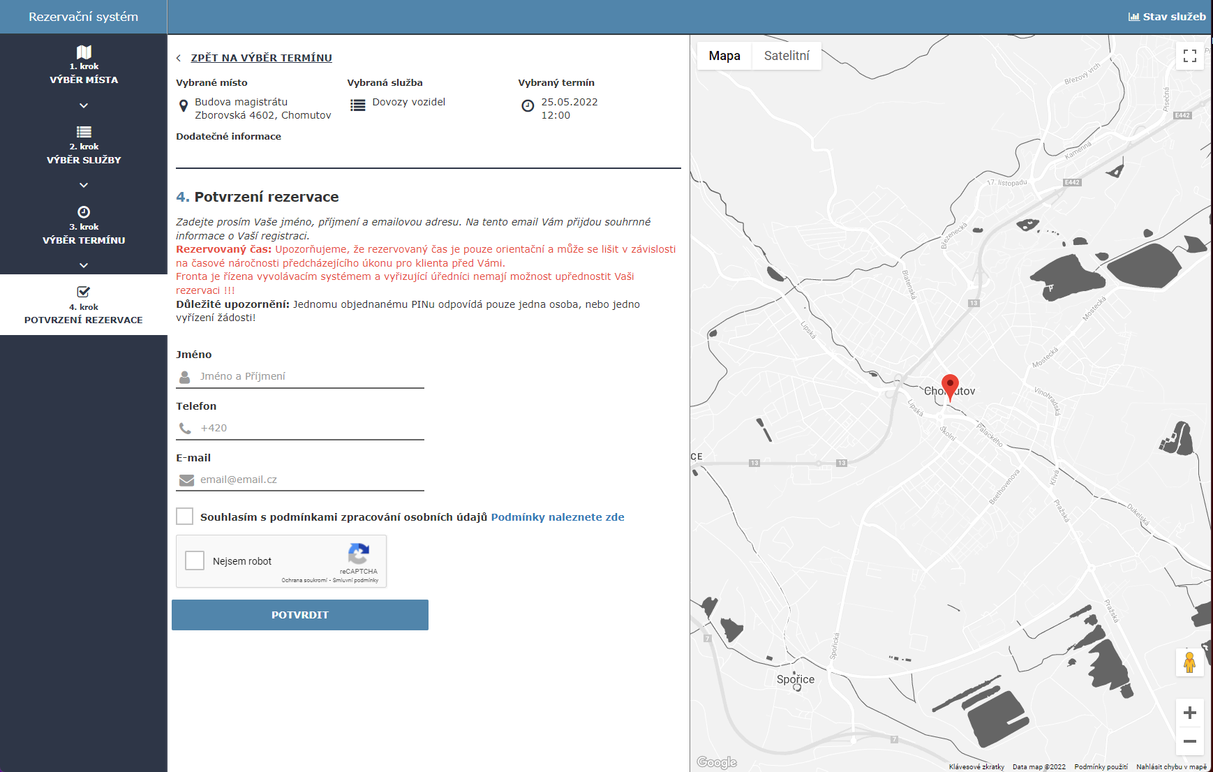Click Data map ©2022 text
This screenshot has width=1213, height=772.
(x=1039, y=766)
